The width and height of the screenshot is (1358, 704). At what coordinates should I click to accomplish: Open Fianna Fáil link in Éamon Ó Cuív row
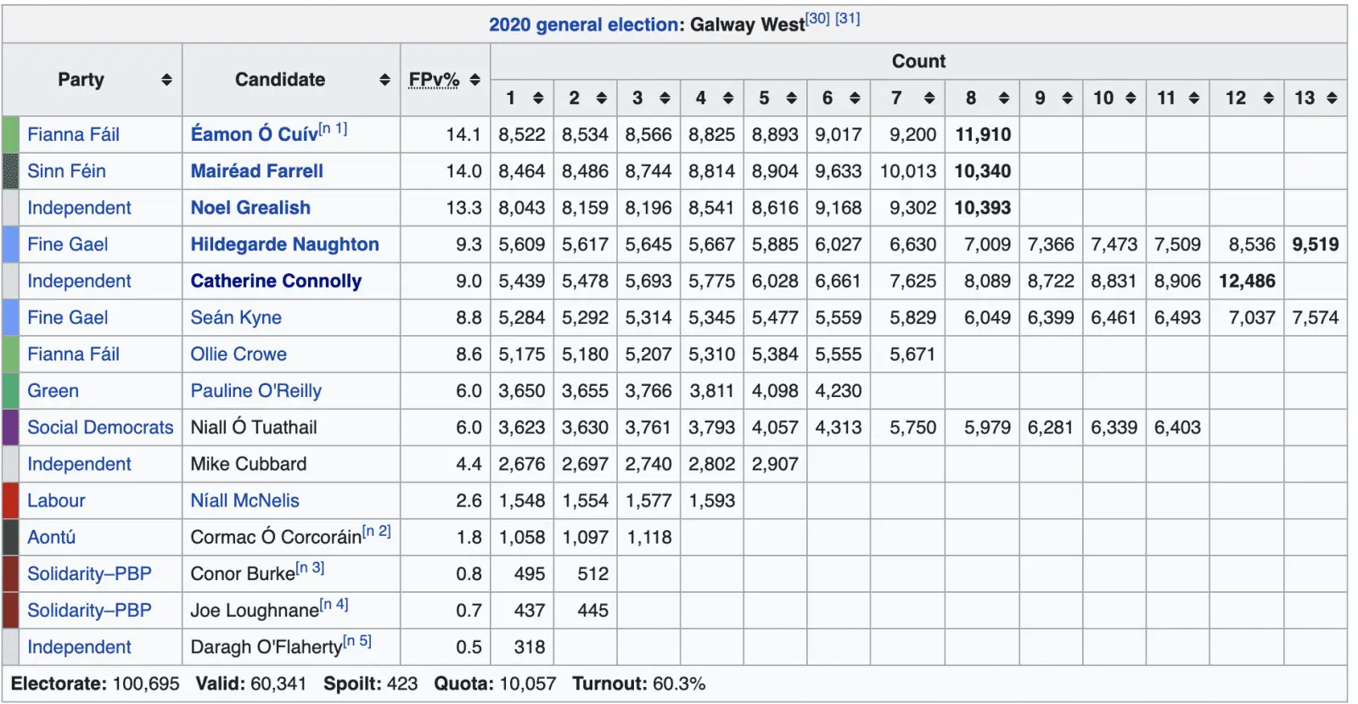click(73, 134)
